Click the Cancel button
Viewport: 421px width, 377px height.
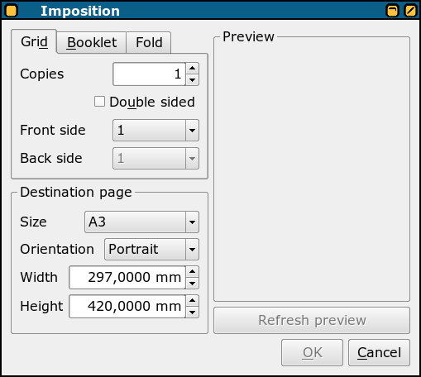pos(379,352)
